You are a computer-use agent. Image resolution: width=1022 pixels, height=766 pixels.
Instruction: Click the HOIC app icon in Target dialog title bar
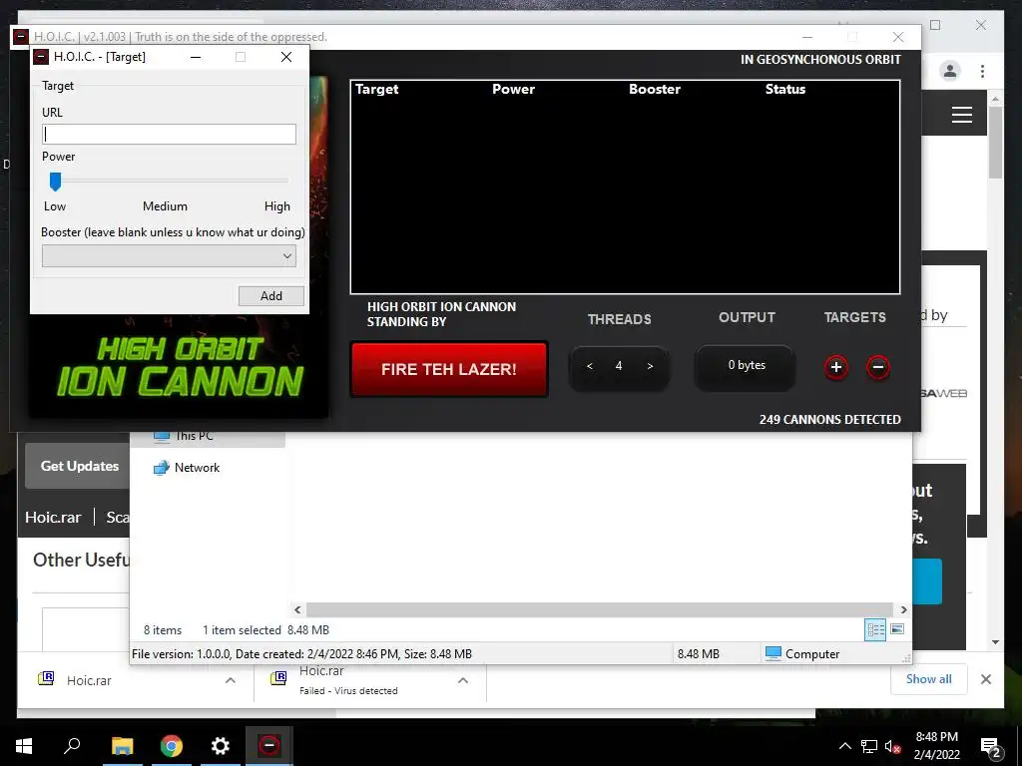[41, 57]
